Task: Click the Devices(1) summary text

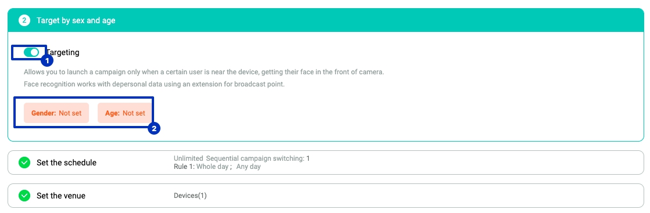Action: (190, 195)
